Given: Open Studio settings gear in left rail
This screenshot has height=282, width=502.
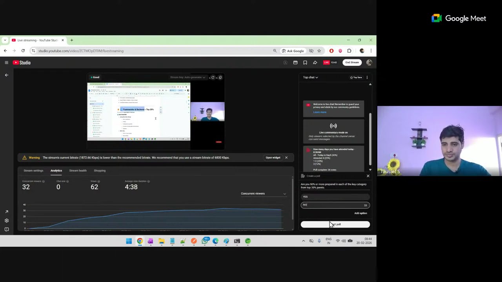Looking at the screenshot, I should [6, 221].
